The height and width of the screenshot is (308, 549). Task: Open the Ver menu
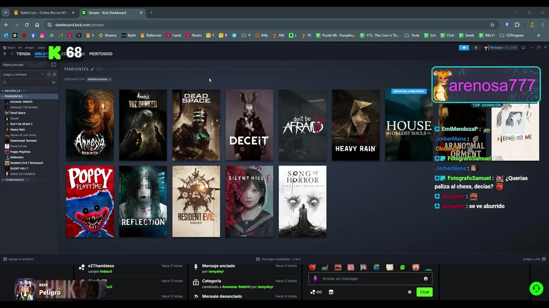click(20, 48)
